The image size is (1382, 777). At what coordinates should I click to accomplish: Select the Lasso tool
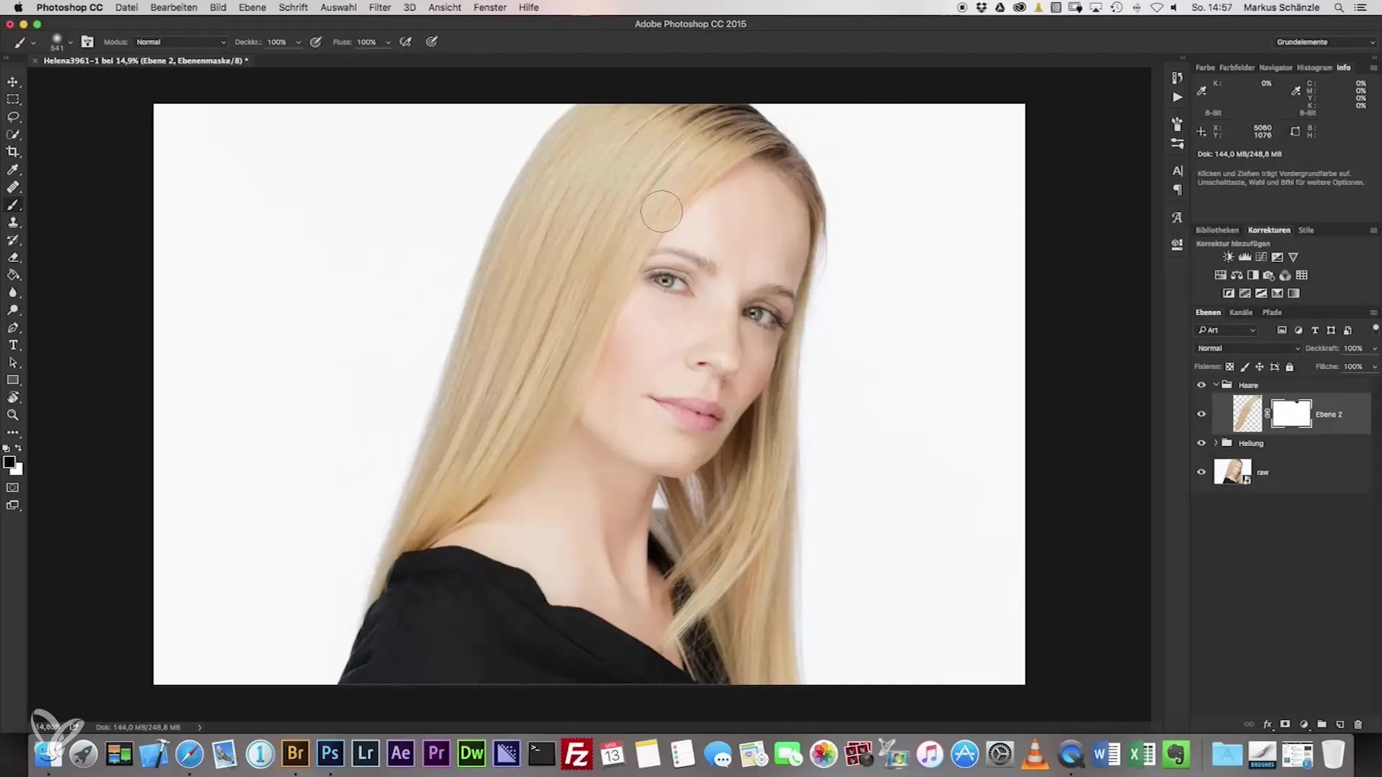click(x=13, y=117)
